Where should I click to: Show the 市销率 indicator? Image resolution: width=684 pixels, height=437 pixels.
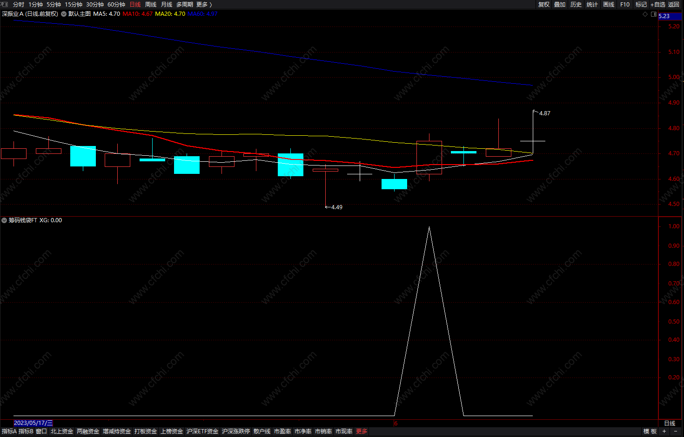click(323, 431)
